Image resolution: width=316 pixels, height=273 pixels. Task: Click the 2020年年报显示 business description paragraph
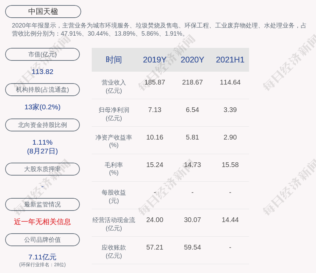tap(159, 30)
